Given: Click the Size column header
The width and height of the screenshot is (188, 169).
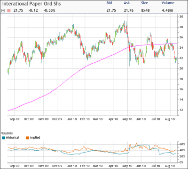Looking at the screenshot, I should [x=145, y=3].
